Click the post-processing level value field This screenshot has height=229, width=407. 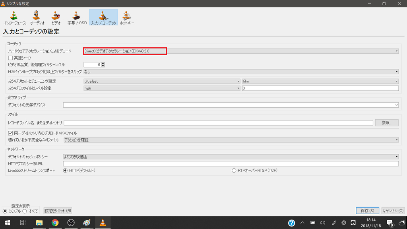point(92,65)
